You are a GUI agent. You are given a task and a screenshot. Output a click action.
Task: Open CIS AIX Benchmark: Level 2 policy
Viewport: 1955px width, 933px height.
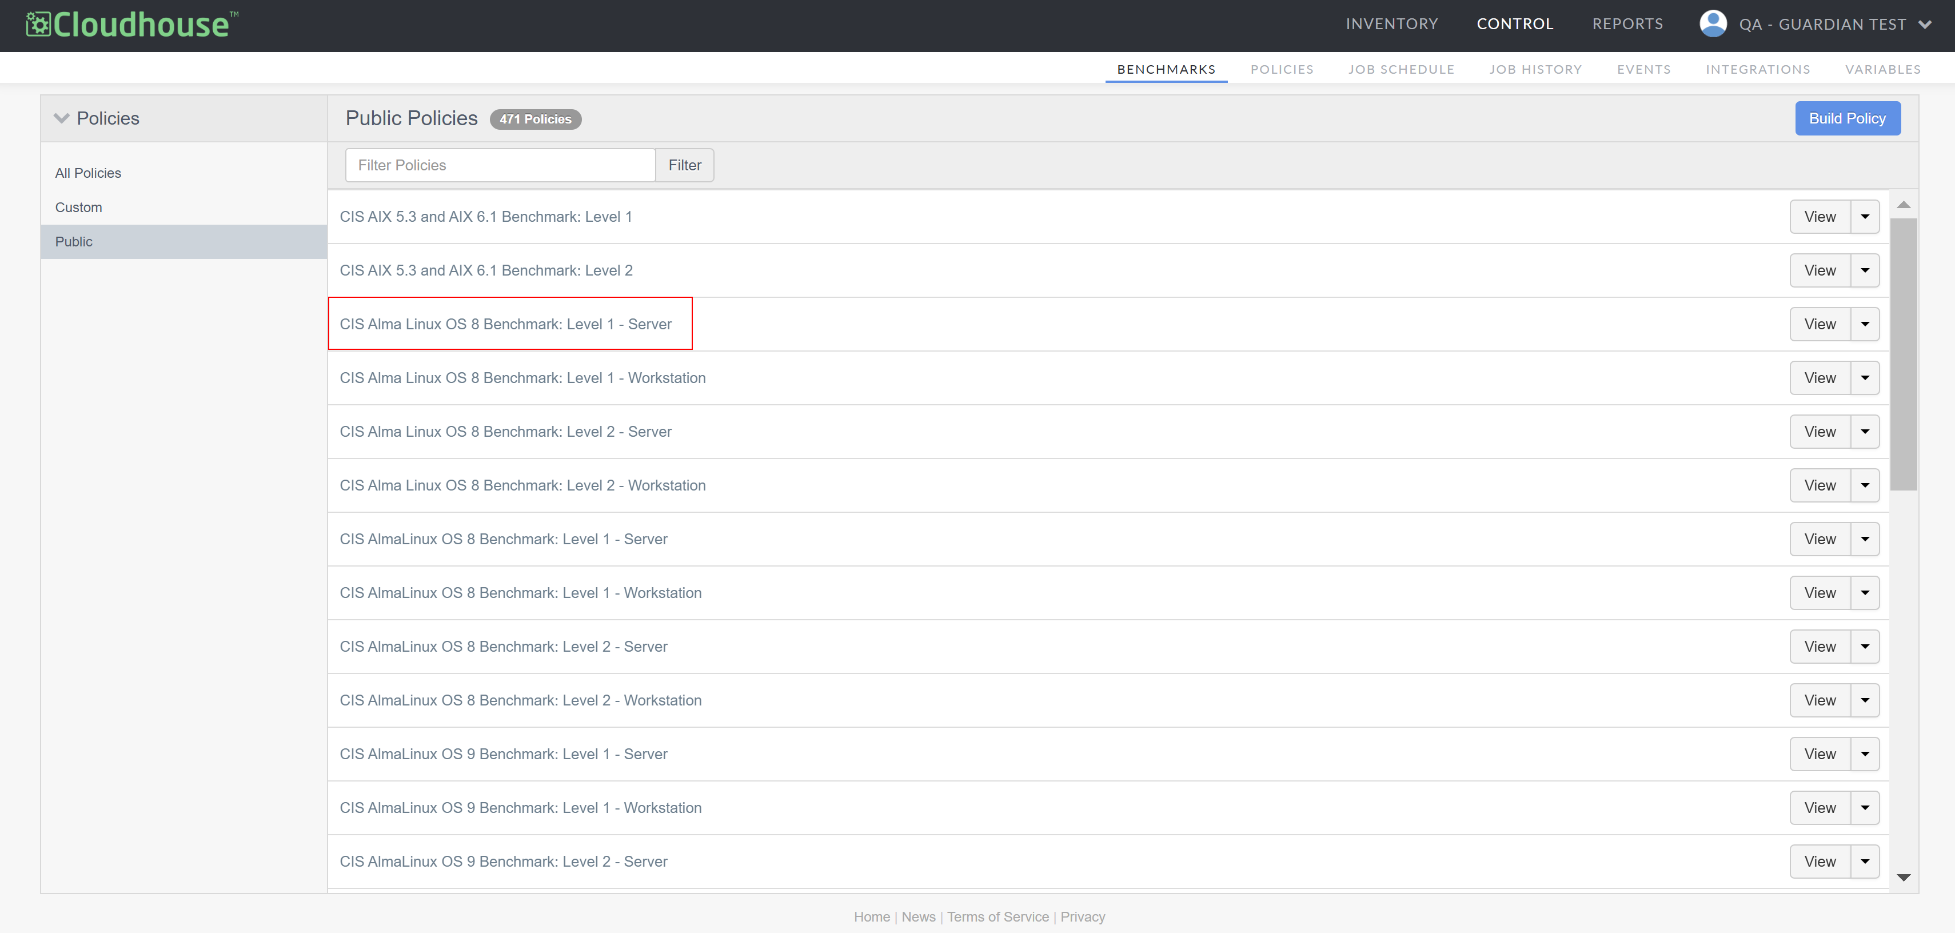(486, 271)
